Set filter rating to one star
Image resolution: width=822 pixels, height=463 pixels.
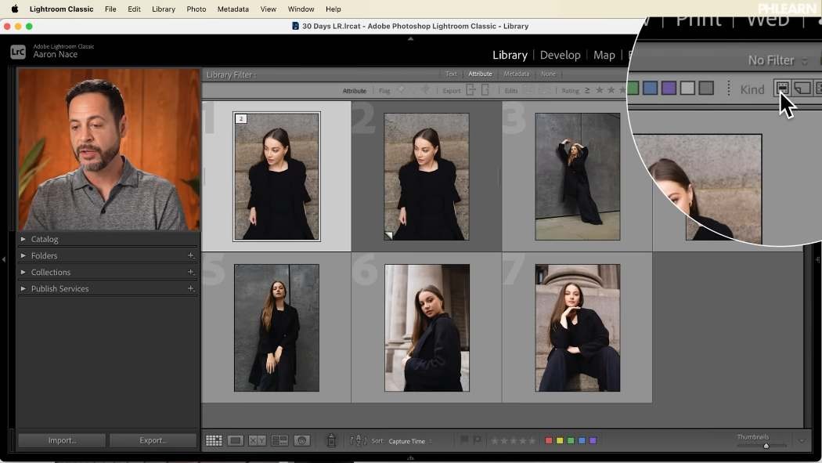coord(599,90)
